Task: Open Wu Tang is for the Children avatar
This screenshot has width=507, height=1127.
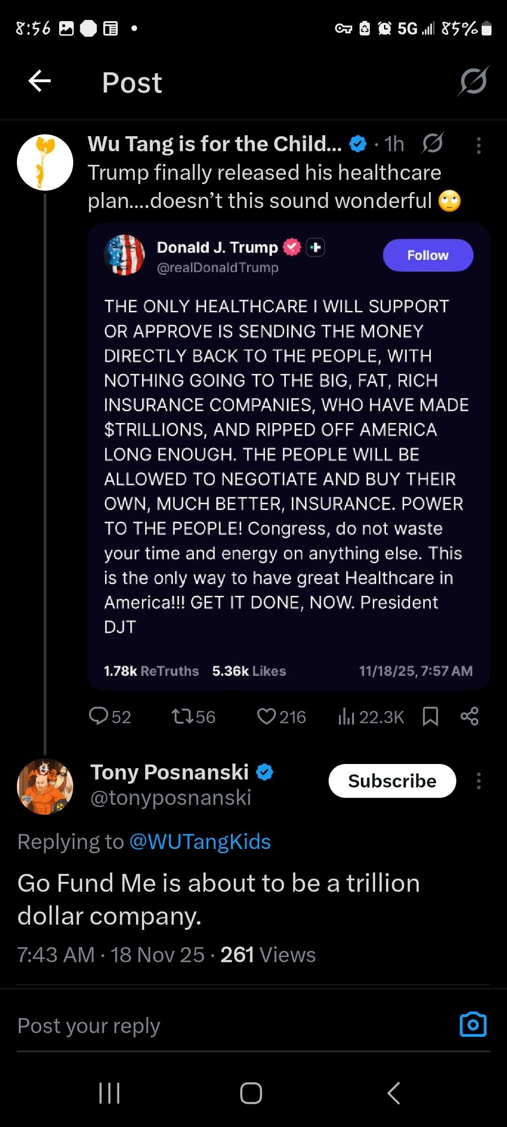Action: coord(45,162)
